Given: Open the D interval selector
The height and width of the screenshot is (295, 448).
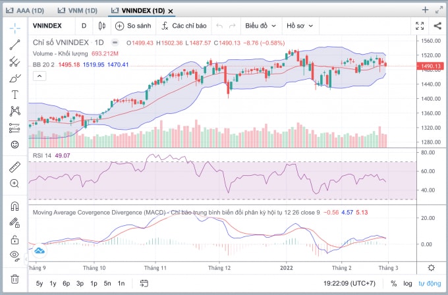Looking at the screenshot, I should (84, 26).
